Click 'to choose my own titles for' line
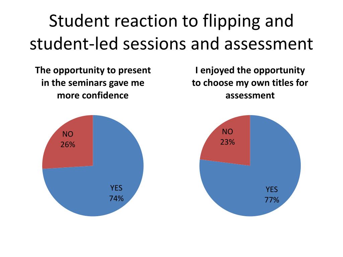The width and height of the screenshot is (343, 257). [250, 83]
